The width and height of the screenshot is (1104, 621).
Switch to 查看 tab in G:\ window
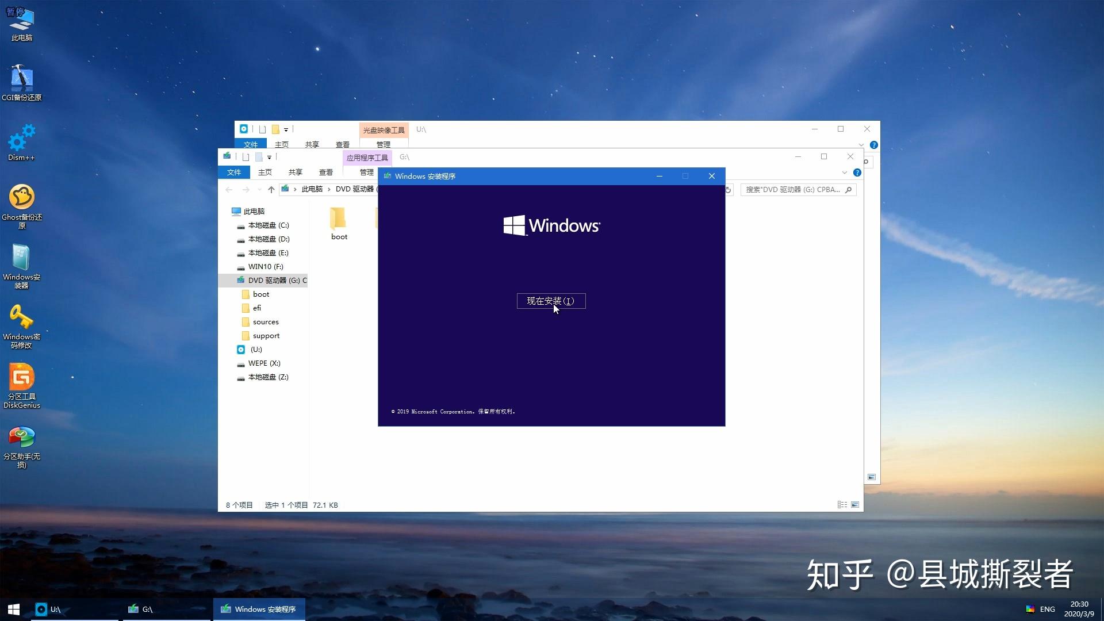point(326,172)
